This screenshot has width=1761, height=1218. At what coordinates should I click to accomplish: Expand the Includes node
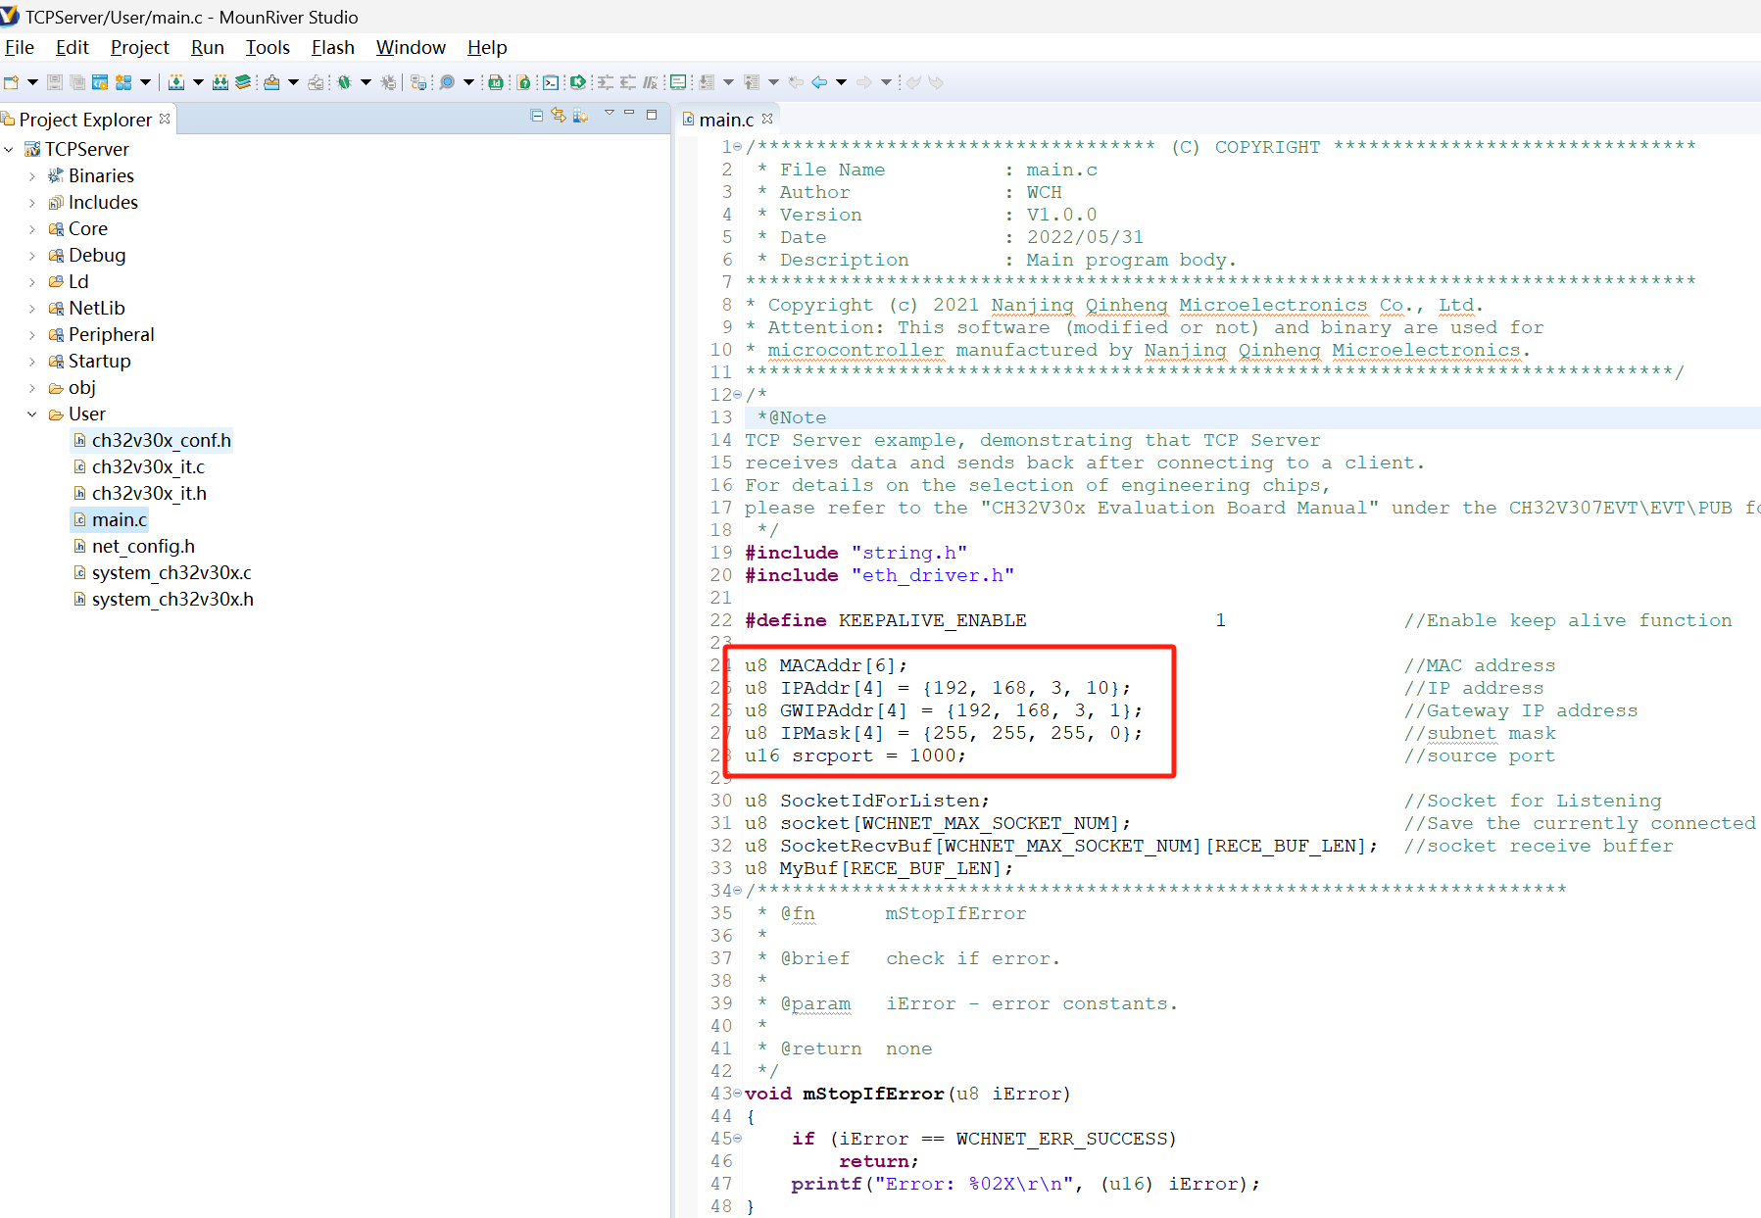(x=32, y=203)
